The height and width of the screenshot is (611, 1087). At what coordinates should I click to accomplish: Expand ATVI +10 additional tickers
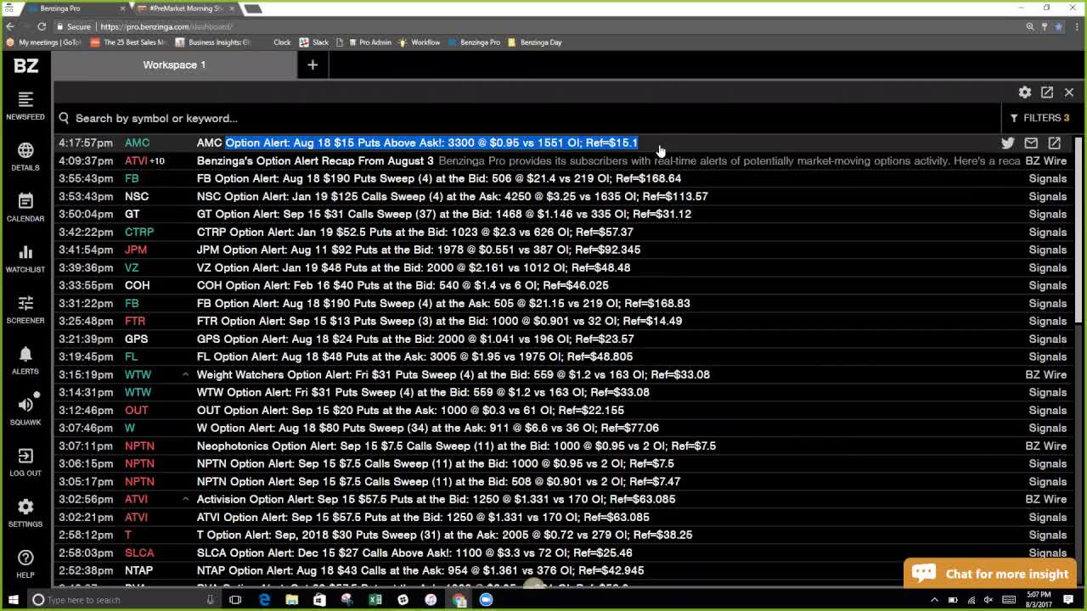pos(157,161)
